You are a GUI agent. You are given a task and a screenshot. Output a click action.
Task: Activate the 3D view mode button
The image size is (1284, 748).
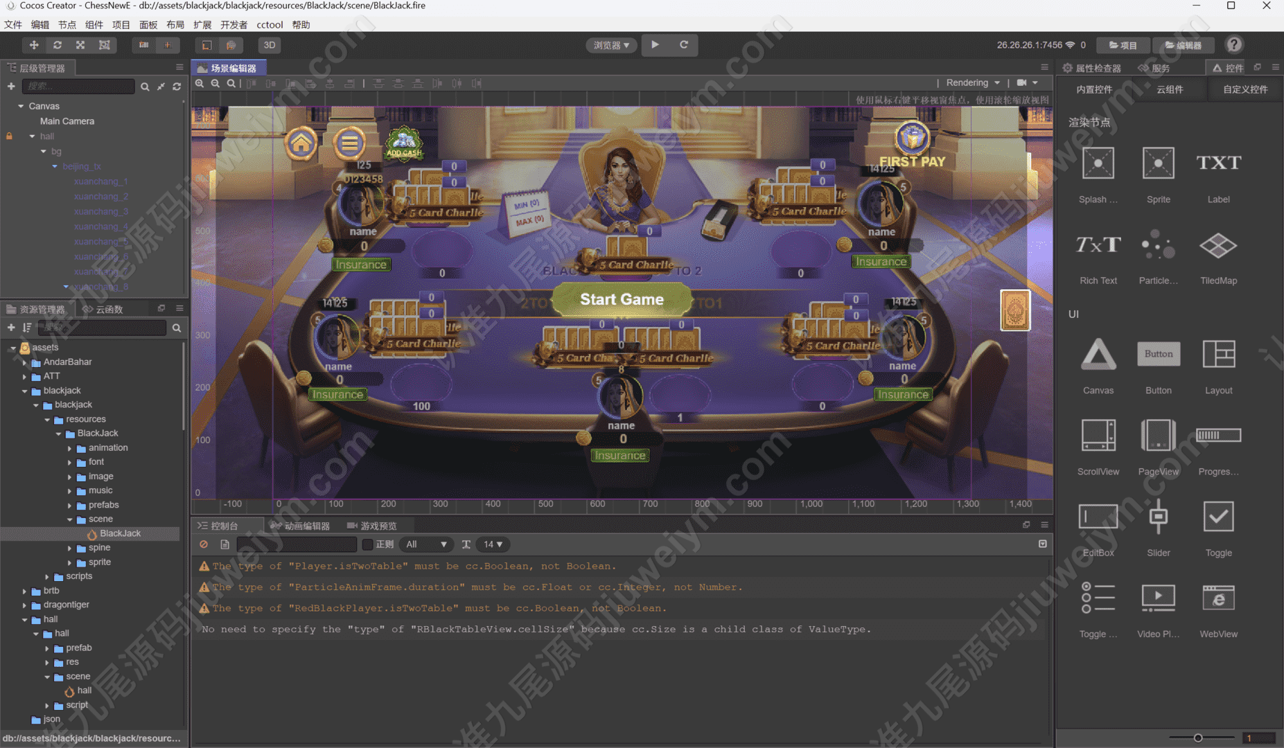pyautogui.click(x=270, y=45)
